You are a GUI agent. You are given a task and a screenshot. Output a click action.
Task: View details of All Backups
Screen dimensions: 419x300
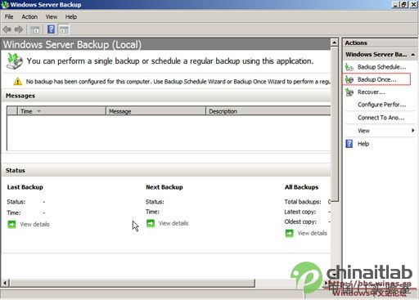(312, 233)
